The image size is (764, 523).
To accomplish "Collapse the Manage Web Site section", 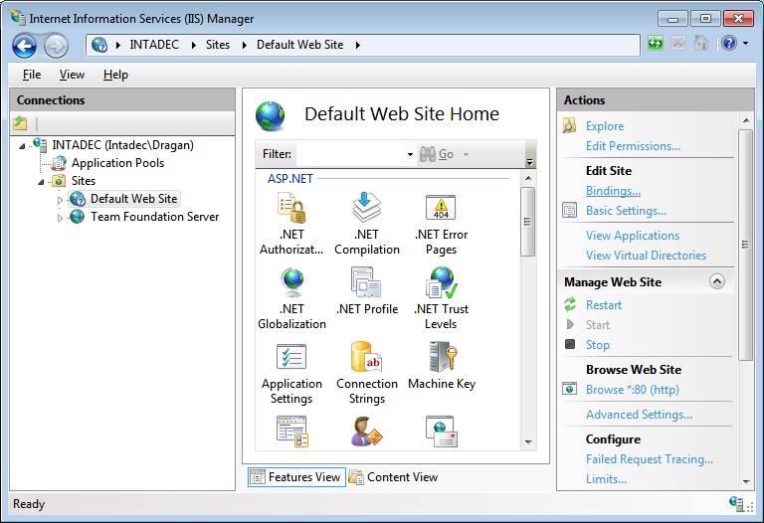I will pyautogui.click(x=716, y=281).
